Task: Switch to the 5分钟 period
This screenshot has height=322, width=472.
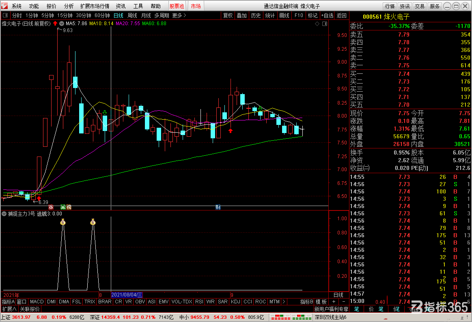Action: click(47, 15)
